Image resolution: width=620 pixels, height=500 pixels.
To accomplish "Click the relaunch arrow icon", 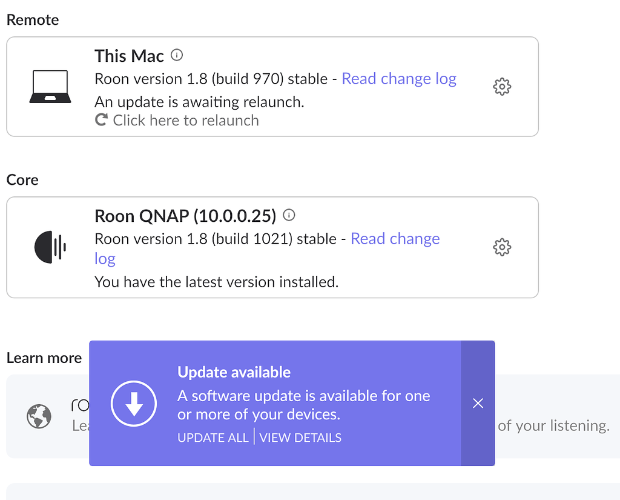I will pyautogui.click(x=101, y=119).
